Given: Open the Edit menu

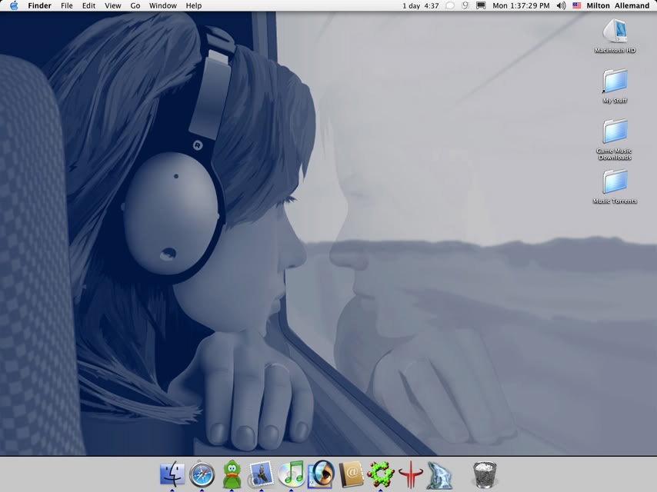Looking at the screenshot, I should (x=88, y=5).
